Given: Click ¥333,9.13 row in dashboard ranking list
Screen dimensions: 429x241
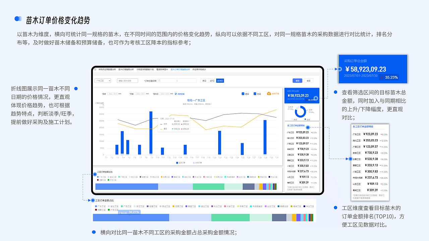Looking at the screenshot, I should (x=302, y=160).
